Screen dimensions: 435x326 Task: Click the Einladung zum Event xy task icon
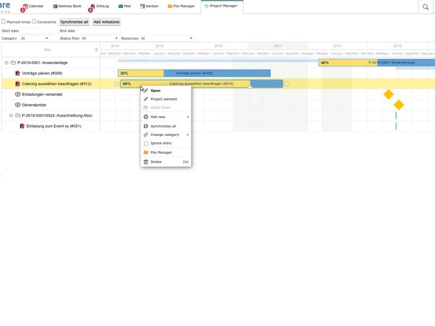click(22, 126)
